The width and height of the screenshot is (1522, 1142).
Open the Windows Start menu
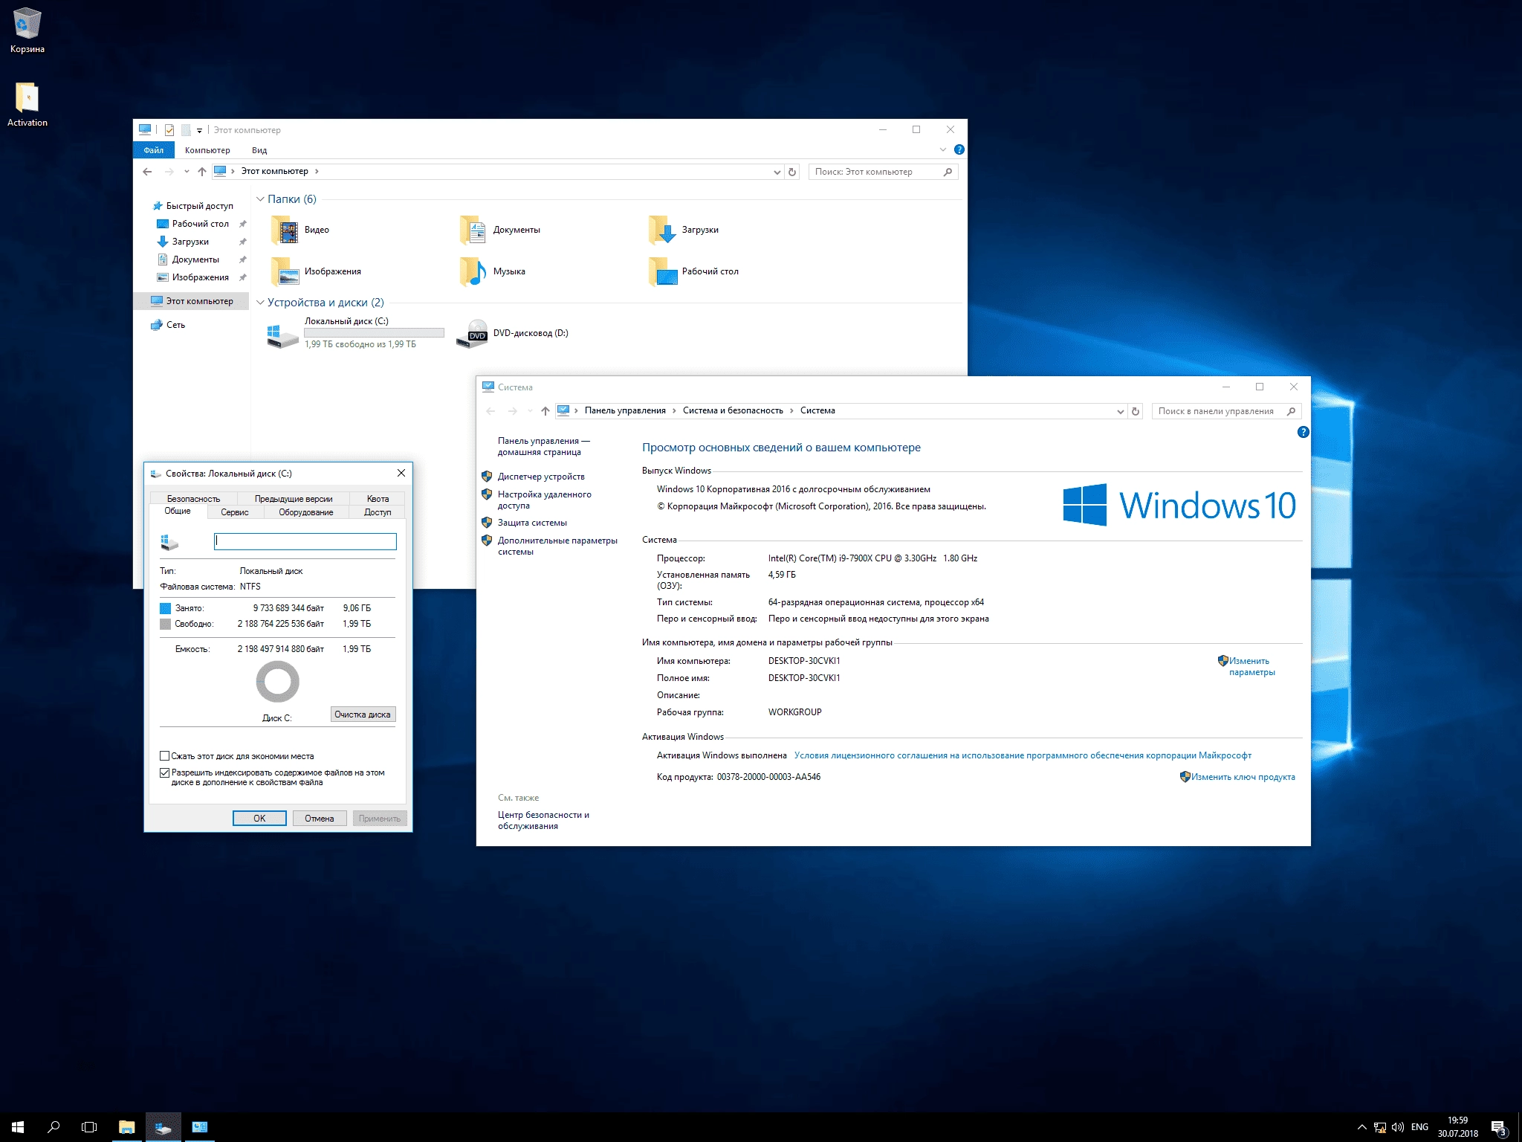(18, 1127)
